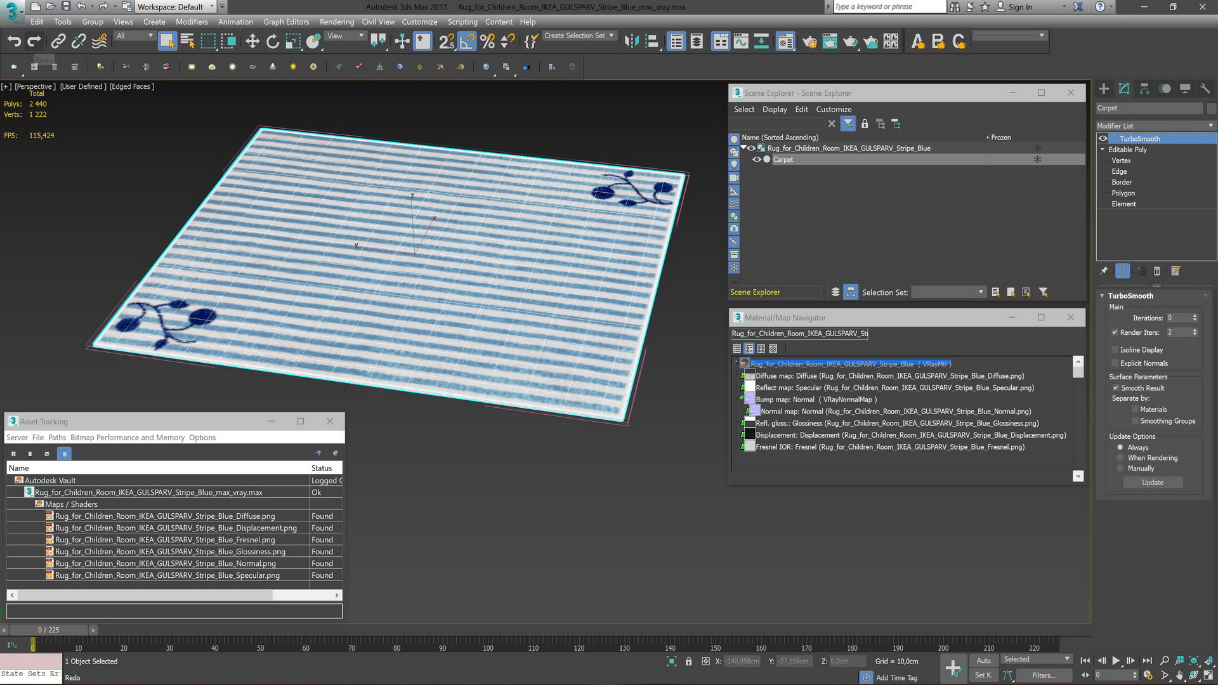
Task: Open Render Setup teapot-gear icon
Action: (809, 42)
